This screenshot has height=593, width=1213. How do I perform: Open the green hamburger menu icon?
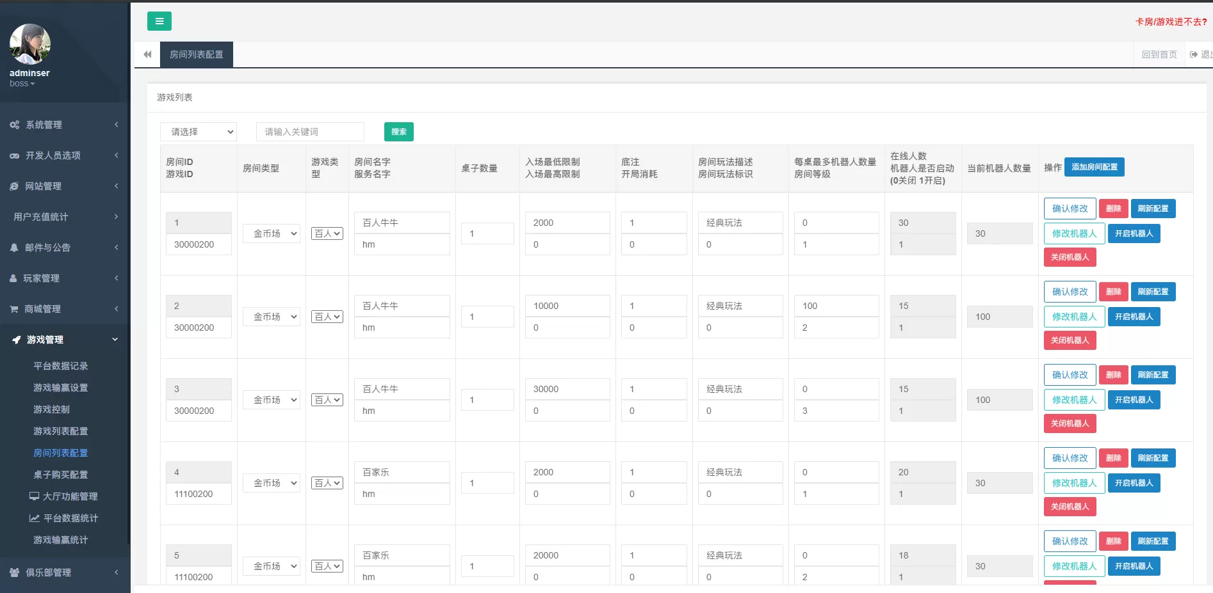[159, 21]
